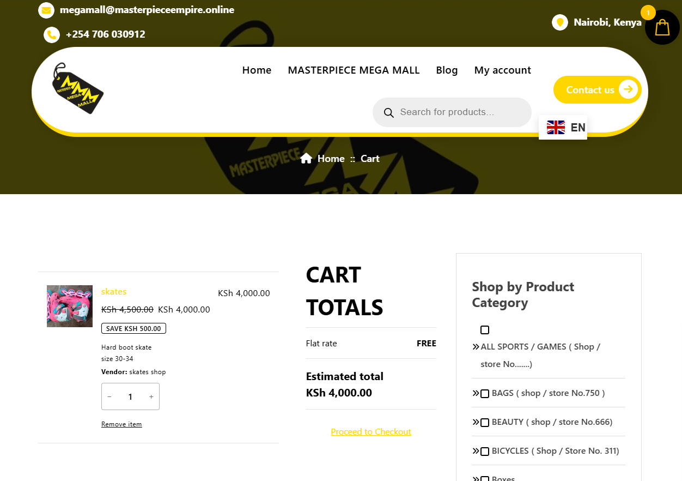Click the yellow envelope email icon
This screenshot has height=481, width=682.
[46, 10]
